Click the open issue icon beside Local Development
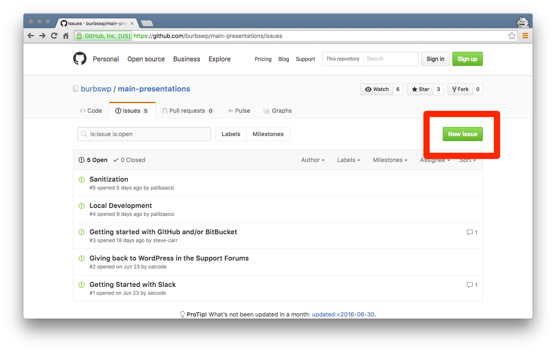Viewport: 556px width, 352px height. click(82, 206)
